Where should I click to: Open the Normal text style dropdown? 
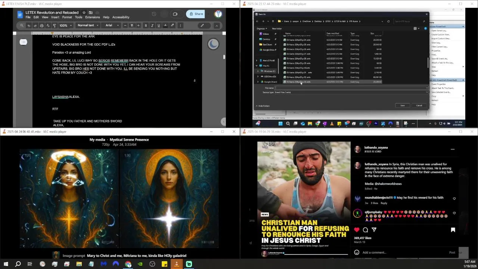click(x=88, y=25)
